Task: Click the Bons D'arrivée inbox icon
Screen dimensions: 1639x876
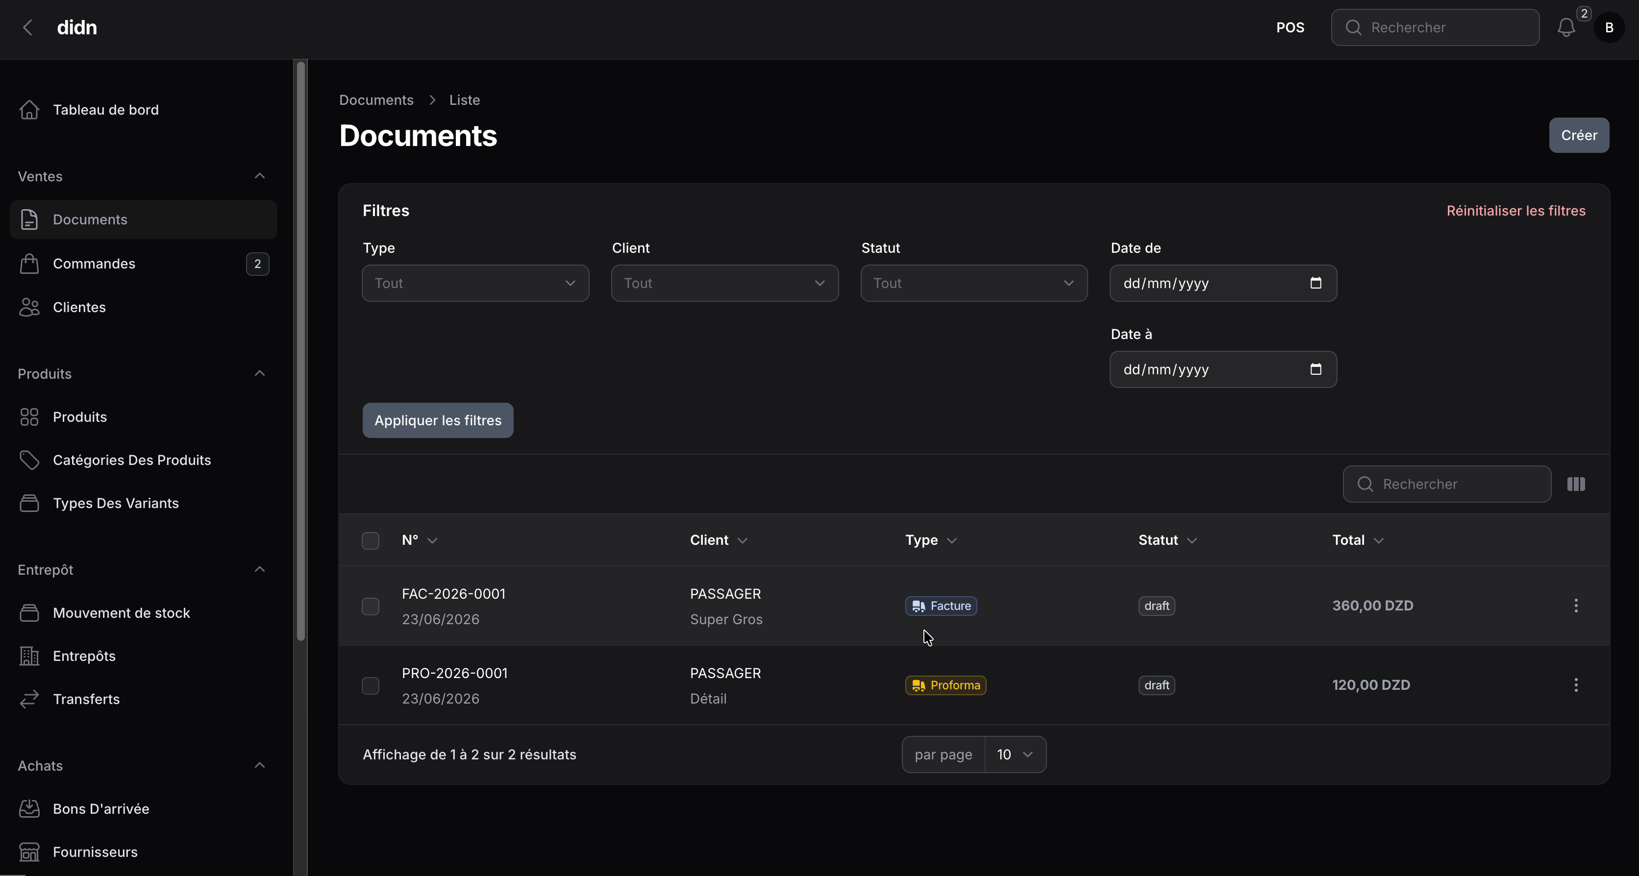Action: click(29, 808)
